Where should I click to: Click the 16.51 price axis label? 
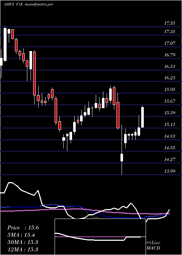click(170, 67)
